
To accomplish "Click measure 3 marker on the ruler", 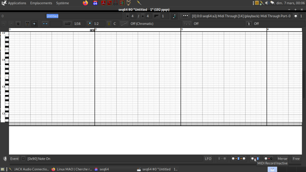I will click(x=182, y=29).
